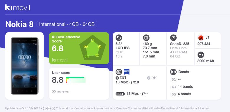Click the 4G 14 bands entry
The height and width of the screenshot is (112, 230).
point(182,87)
